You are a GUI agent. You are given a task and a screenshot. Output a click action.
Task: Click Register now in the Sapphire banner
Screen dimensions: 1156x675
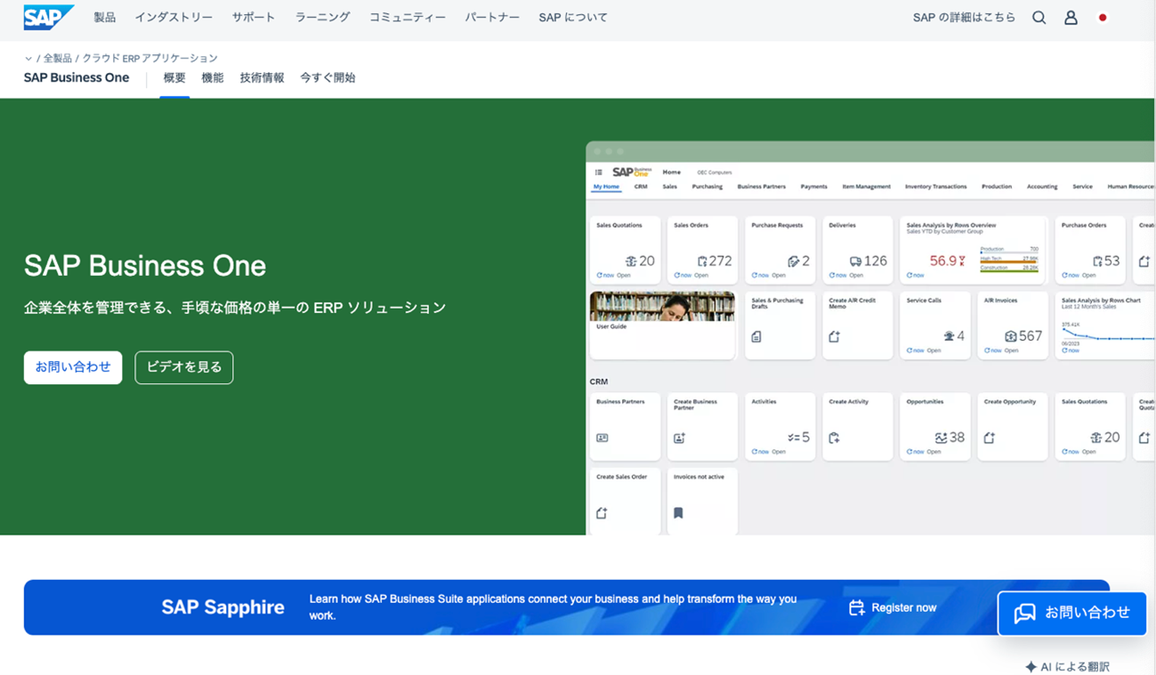point(904,607)
